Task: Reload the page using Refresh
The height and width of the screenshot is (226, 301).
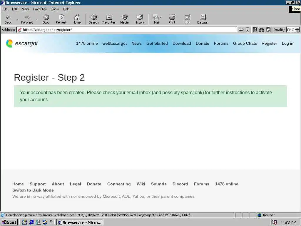Action: [61, 19]
